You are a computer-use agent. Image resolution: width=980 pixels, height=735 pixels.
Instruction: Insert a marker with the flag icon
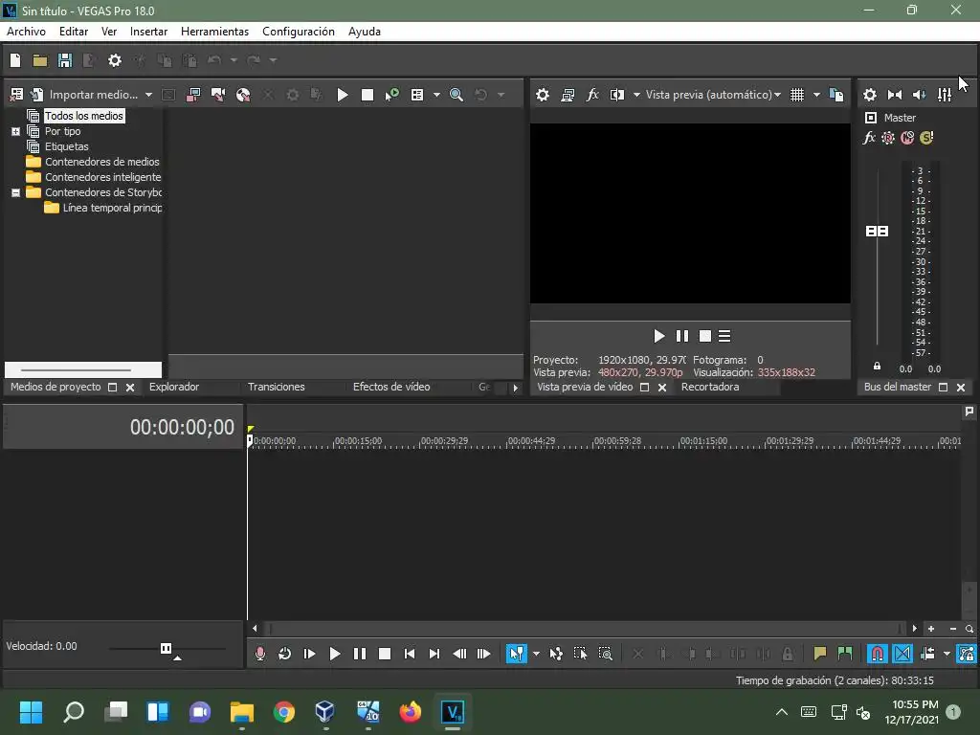820,654
